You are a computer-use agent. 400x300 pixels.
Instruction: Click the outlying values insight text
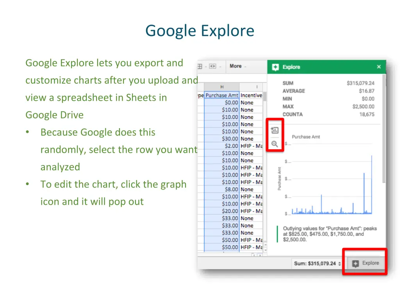click(330, 234)
